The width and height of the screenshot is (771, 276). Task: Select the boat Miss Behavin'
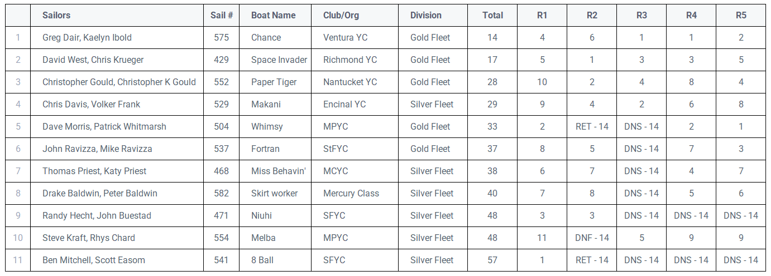pyautogui.click(x=279, y=171)
